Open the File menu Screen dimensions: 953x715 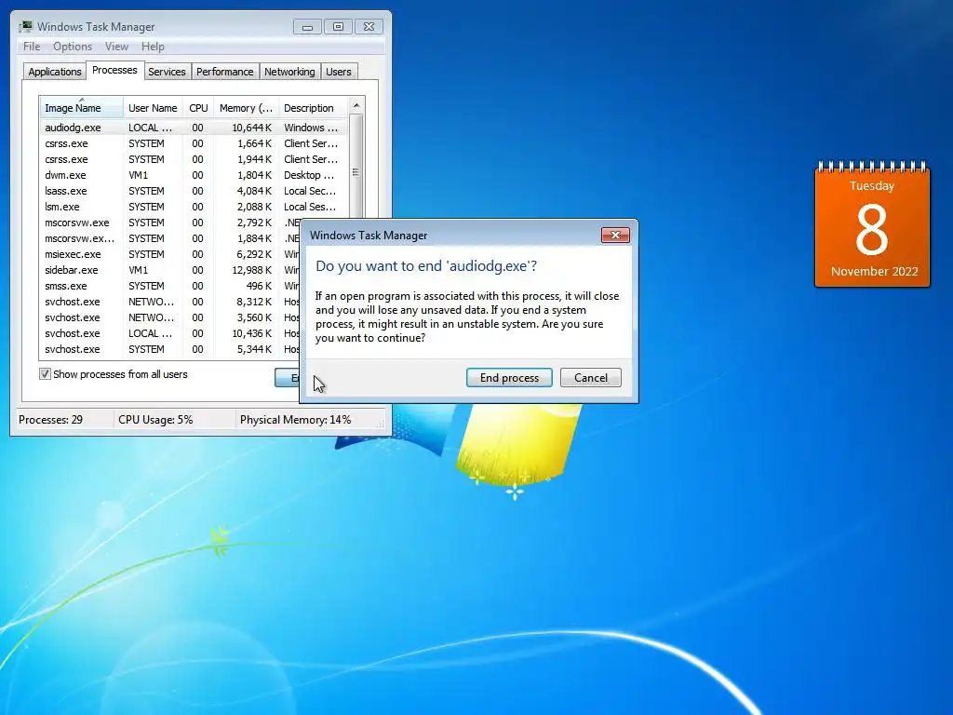32,47
